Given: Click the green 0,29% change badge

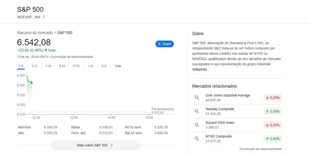Looking at the screenshot, I should (272, 112).
